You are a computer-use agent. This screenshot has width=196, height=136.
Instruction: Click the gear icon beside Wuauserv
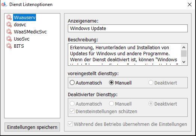[9, 17]
